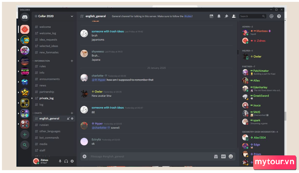Open notification settings bell icon
Viewport: 299px width, 173px height.
pos(219,16)
